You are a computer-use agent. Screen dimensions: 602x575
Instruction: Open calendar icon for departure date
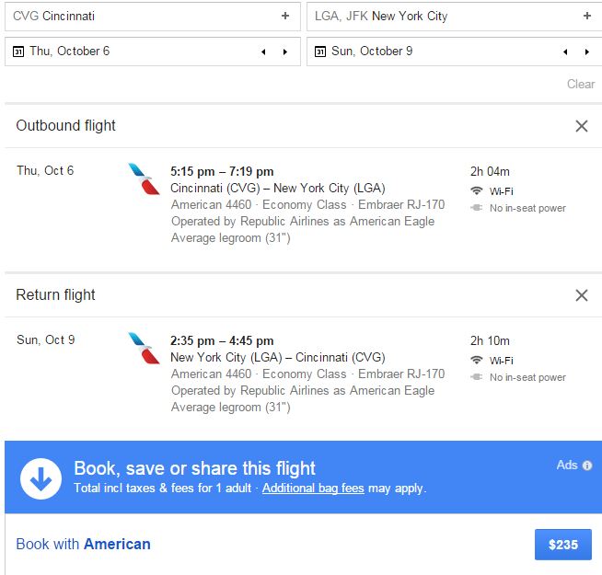(17, 52)
